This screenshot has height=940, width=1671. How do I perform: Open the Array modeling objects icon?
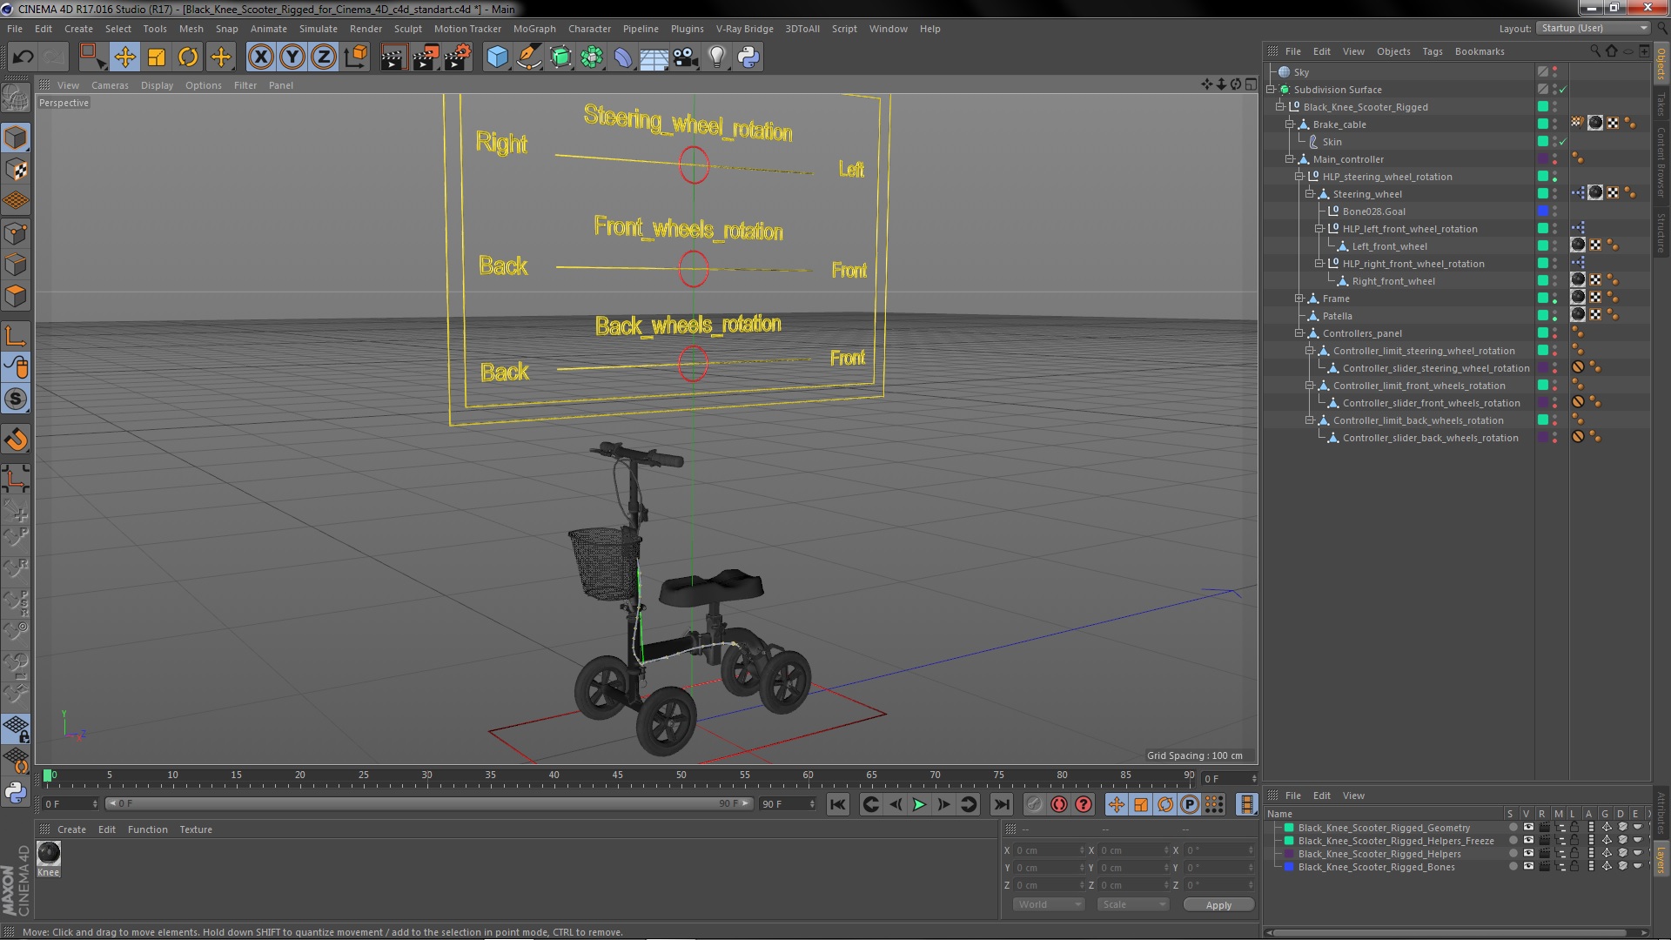[x=592, y=57]
